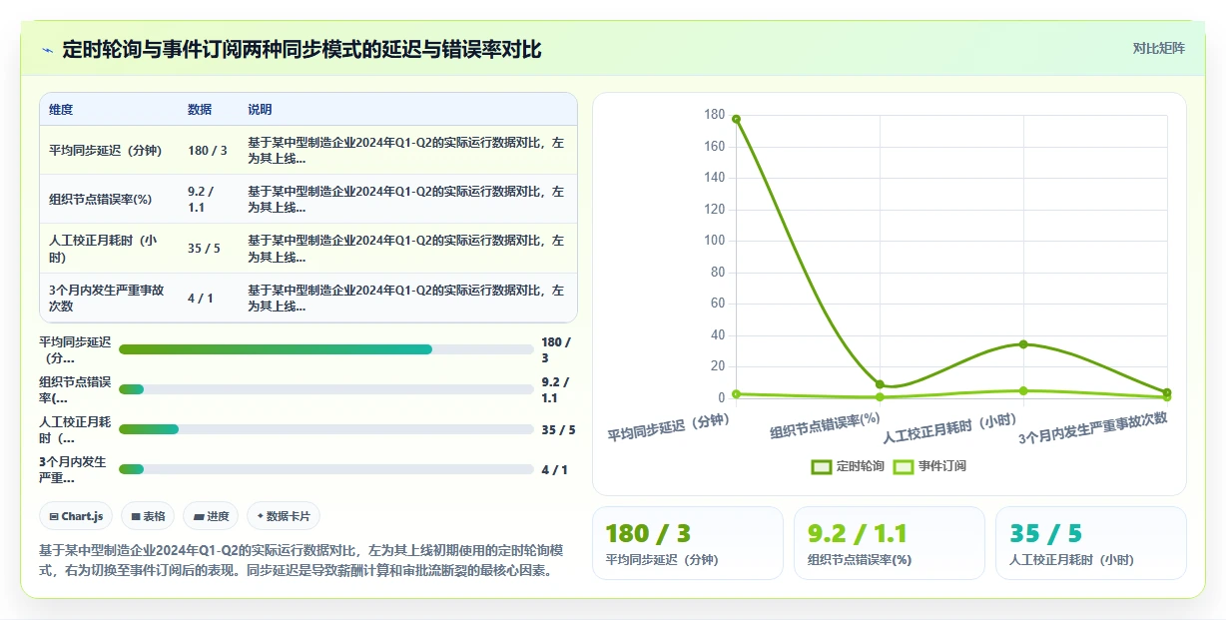Click the 人工校正月耗时 progress bar
1226x620 pixels.
(325, 429)
